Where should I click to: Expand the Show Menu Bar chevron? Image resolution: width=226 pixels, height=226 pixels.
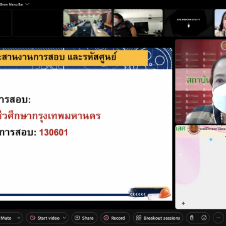(x=27, y=4)
